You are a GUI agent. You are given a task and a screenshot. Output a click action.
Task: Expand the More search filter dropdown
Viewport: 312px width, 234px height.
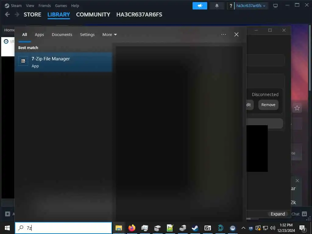[109, 35]
